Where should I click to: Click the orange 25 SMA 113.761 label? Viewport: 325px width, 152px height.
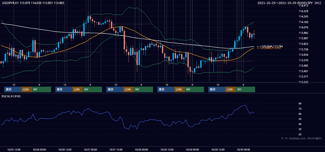pos(270,48)
